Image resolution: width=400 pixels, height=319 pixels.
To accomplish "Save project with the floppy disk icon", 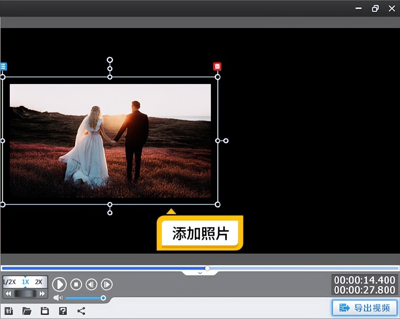I will pos(45,311).
